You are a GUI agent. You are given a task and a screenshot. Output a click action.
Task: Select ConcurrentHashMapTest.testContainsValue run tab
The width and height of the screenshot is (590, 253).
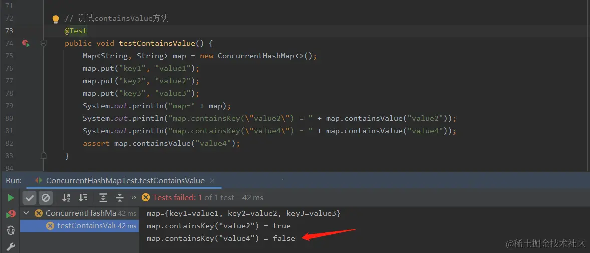coord(125,181)
